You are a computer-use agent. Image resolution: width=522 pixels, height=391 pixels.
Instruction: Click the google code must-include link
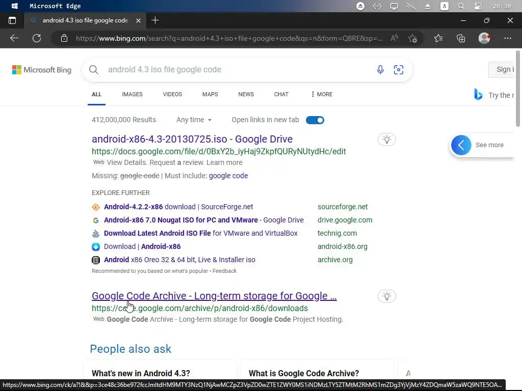tap(228, 176)
